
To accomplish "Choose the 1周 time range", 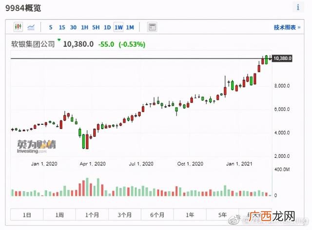I will pyautogui.click(x=59, y=215).
